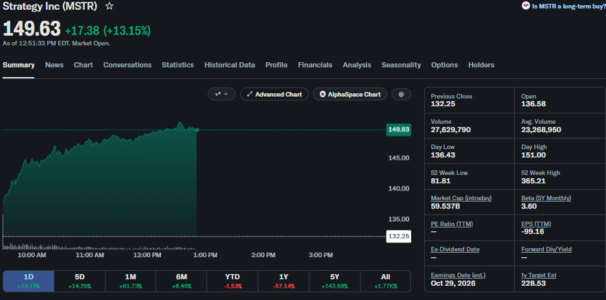Click the 1y Target Est label
Image resolution: width=606 pixels, height=300 pixels.
coord(539,275)
